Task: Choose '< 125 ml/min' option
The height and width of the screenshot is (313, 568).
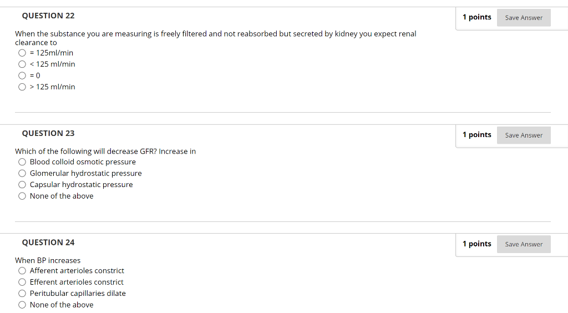Action: tap(22, 64)
